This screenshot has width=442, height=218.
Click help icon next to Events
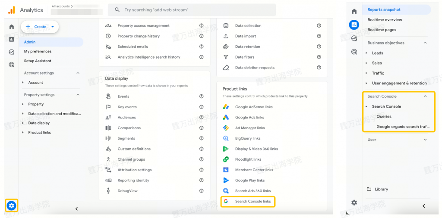click(x=201, y=96)
